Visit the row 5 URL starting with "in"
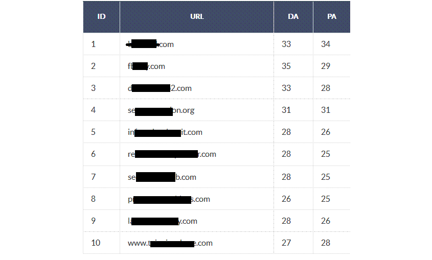Image resolution: width=432 pixels, height=260 pixels. (165, 132)
